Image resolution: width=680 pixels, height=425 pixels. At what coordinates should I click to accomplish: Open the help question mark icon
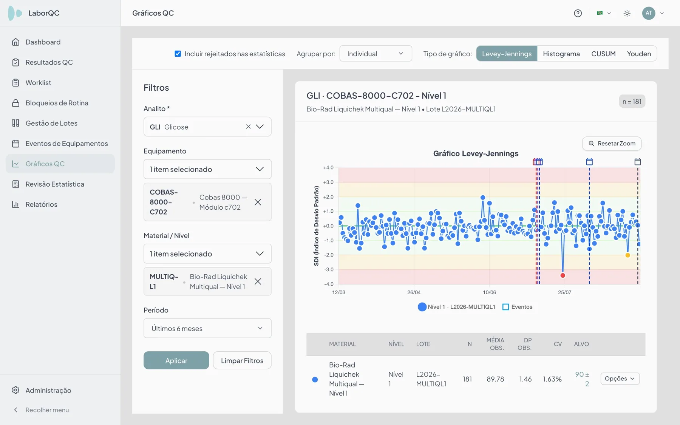pyautogui.click(x=578, y=13)
